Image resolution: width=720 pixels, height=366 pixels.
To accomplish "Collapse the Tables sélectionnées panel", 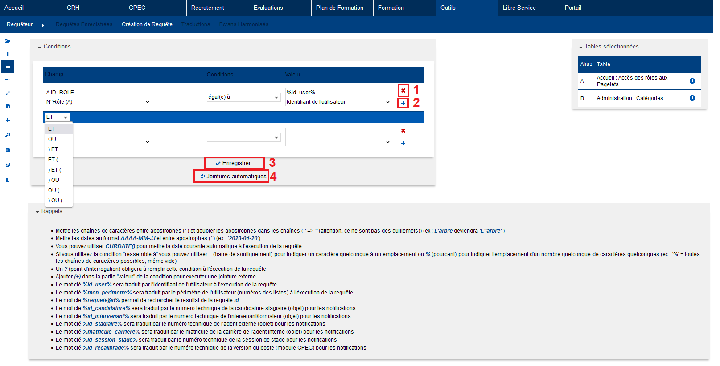I will click(580, 47).
